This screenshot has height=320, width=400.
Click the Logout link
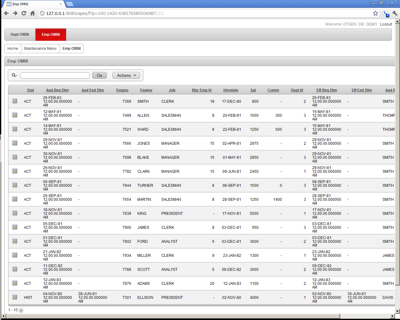click(386, 24)
